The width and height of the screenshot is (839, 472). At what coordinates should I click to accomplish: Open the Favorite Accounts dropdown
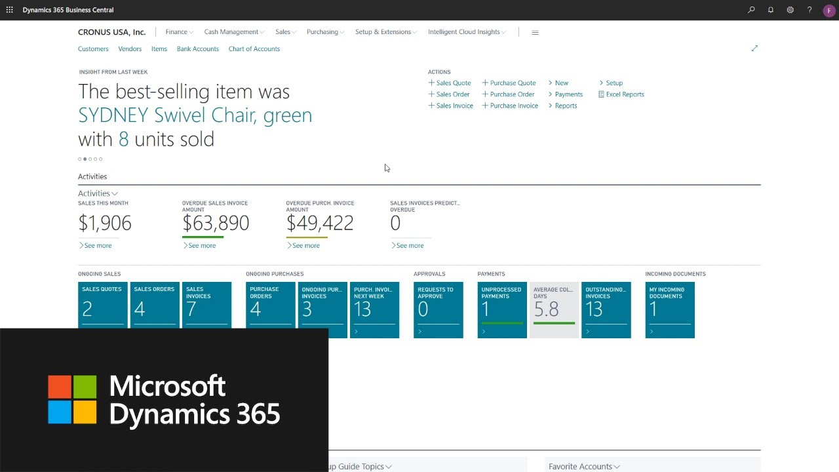[x=584, y=466]
